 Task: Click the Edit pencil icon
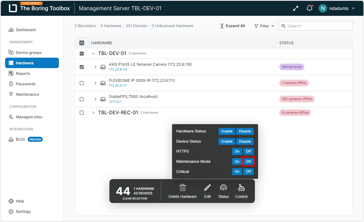207,188
